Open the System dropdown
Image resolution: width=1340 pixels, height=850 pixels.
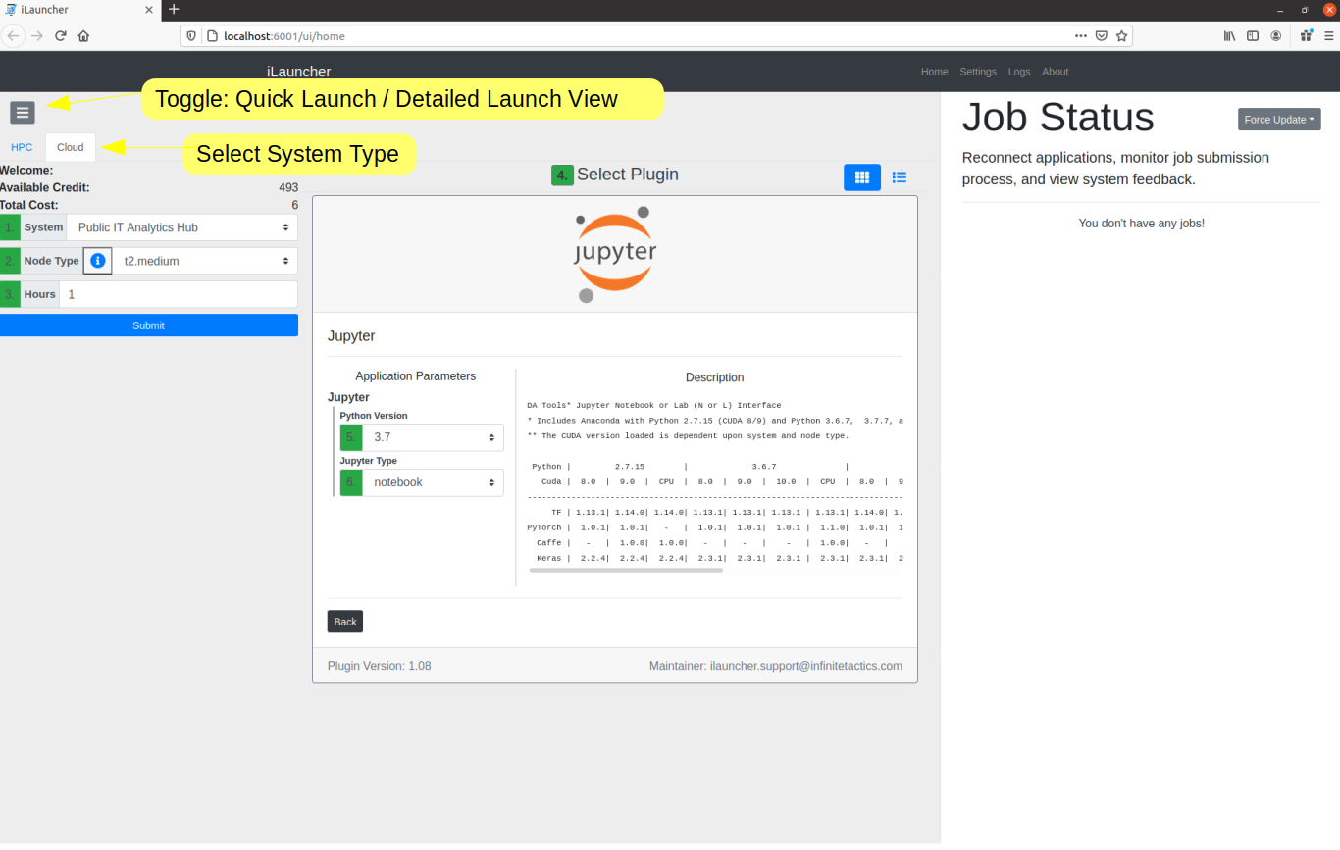tap(182, 227)
